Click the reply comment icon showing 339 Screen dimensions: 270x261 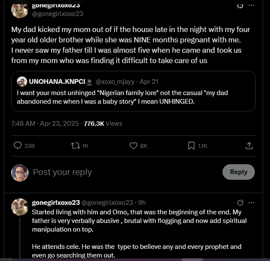[x=18, y=146]
